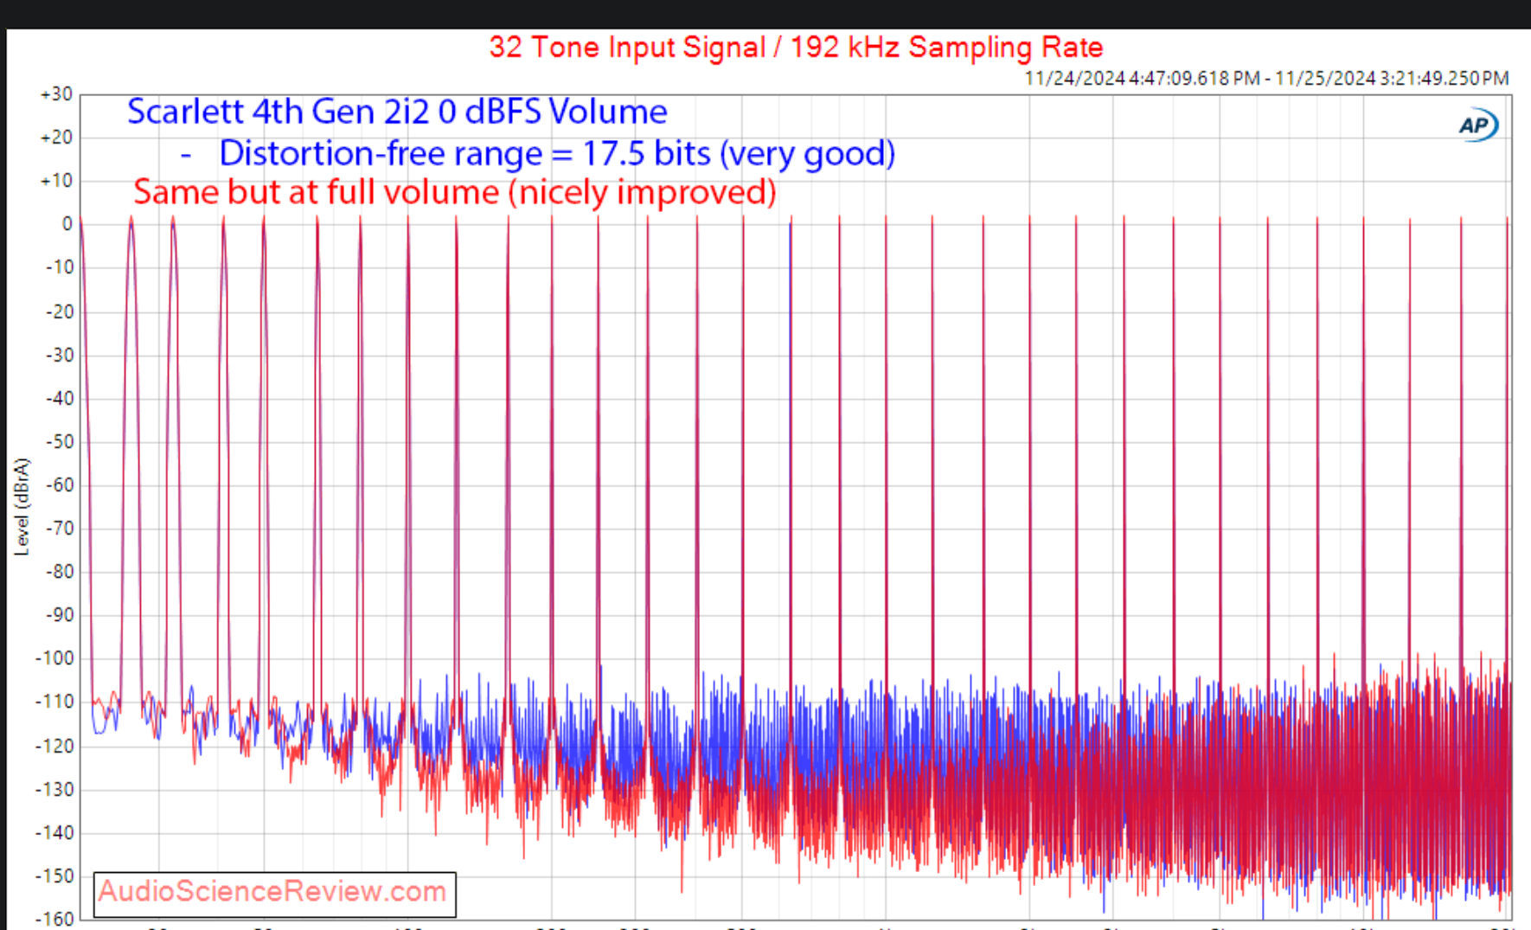Click the "-160" y-axis tick label
This screenshot has width=1531, height=930.
coord(54,919)
